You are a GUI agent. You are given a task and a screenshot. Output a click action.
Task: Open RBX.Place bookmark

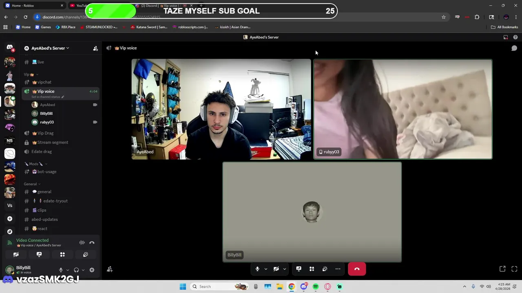click(x=65, y=27)
